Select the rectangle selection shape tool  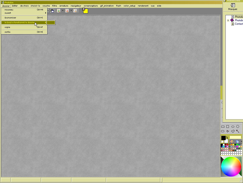[223, 127]
